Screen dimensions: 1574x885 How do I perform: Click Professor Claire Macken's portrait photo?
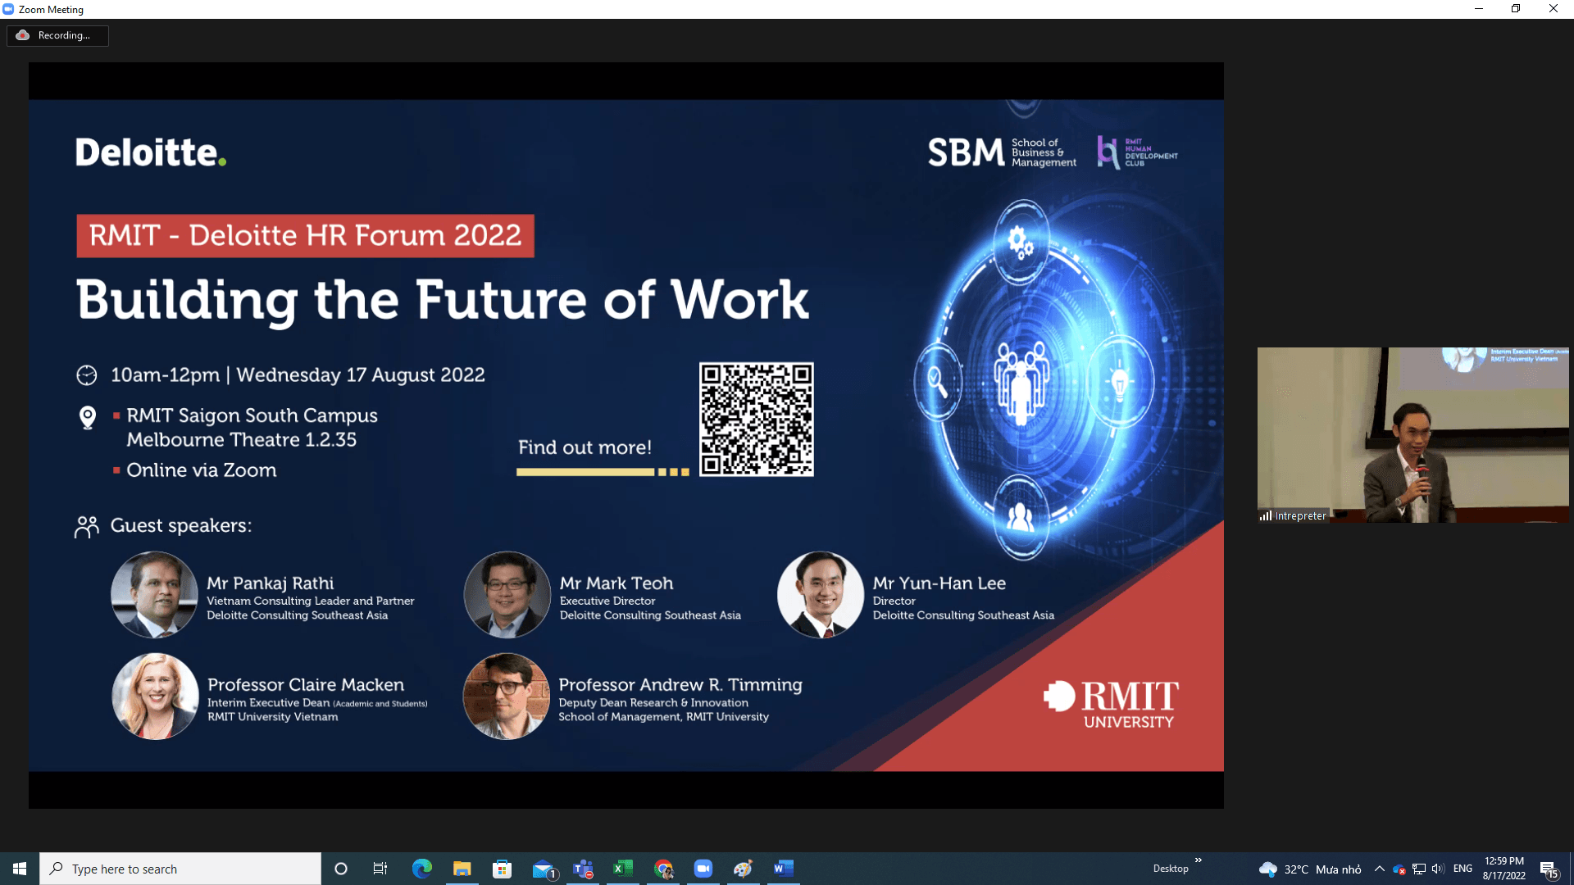[x=155, y=697]
